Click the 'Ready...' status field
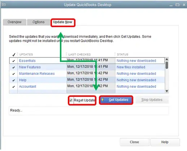This screenshot has height=151, width=187. [89, 111]
